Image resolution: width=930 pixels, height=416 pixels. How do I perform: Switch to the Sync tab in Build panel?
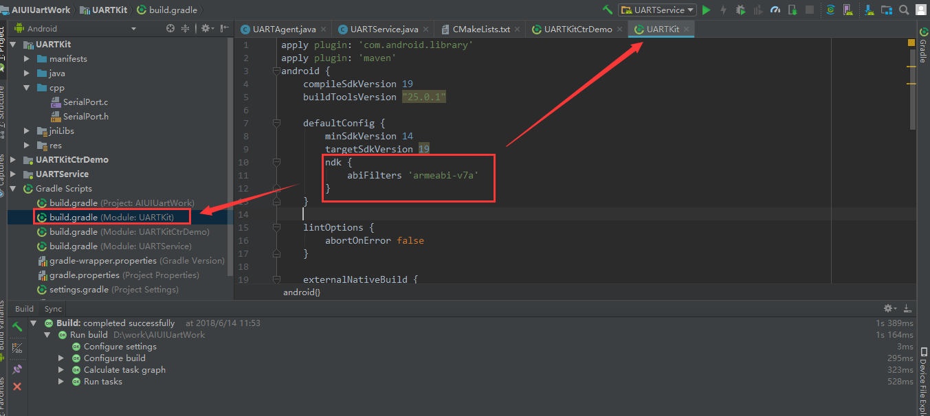(x=53, y=309)
